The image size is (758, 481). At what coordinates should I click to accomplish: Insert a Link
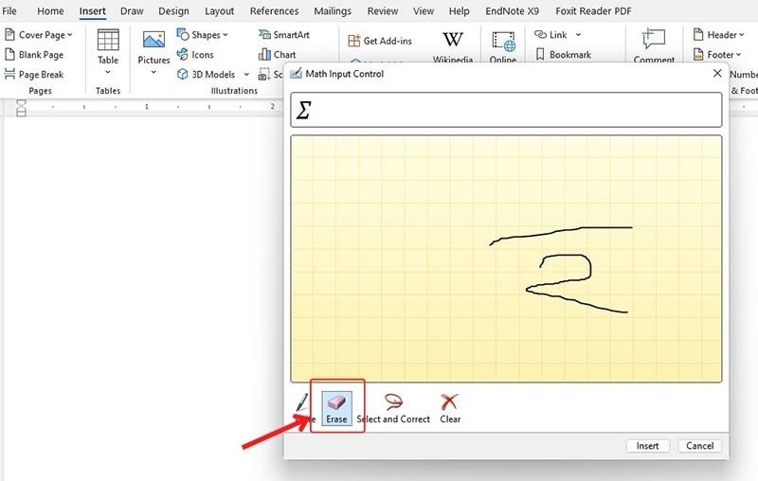pos(550,35)
